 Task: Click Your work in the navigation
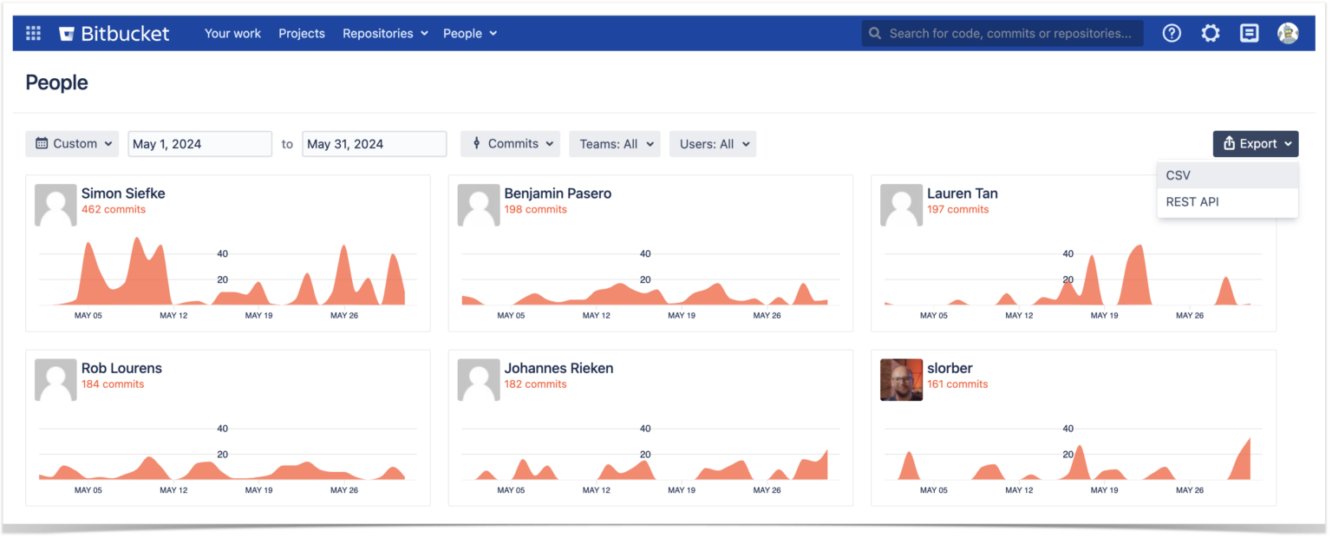pos(232,33)
